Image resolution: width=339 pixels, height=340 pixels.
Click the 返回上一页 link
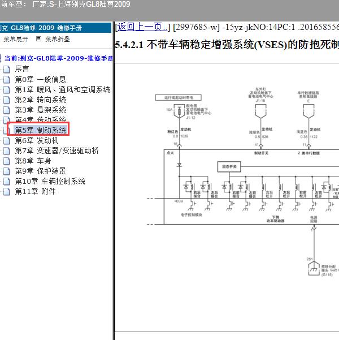pyautogui.click(x=142, y=27)
